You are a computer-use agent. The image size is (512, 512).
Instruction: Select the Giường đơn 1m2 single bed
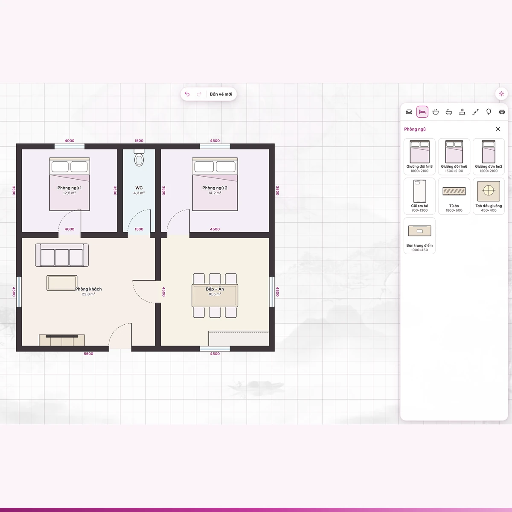[489, 157]
